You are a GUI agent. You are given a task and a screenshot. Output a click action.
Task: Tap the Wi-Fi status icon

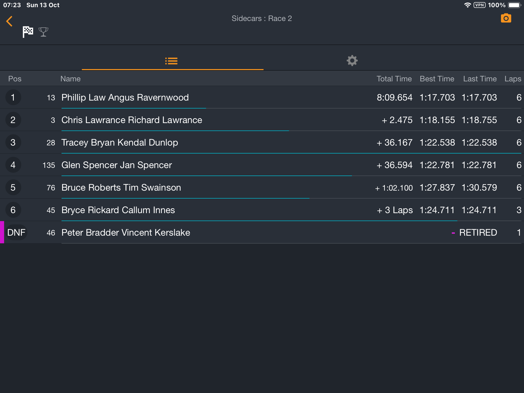pos(467,5)
